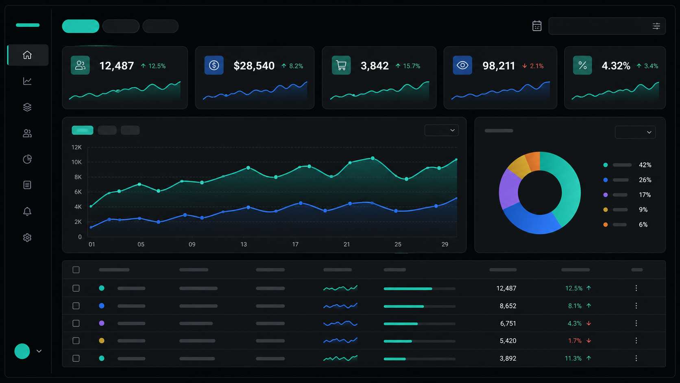Image resolution: width=680 pixels, height=383 pixels.
Task: Click the 6% legend entry
Action: point(626,225)
